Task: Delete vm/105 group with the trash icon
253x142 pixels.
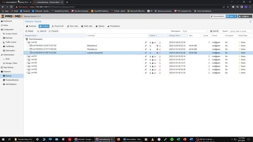Action: (x=160, y=69)
